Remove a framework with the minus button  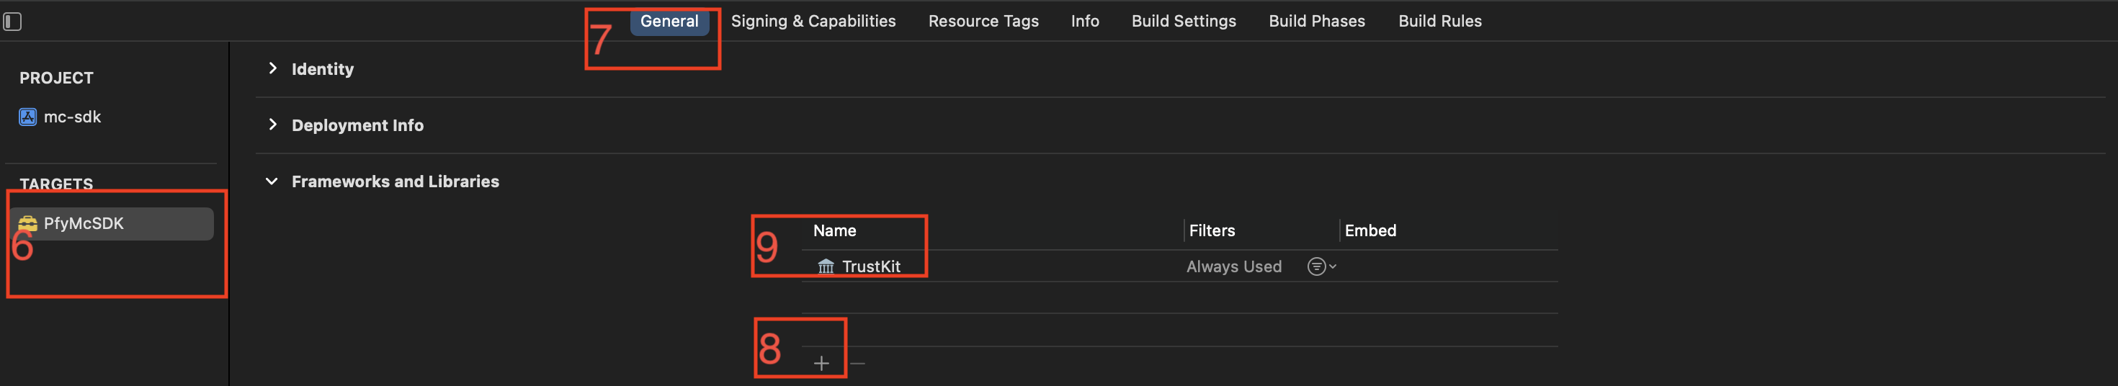[857, 363]
